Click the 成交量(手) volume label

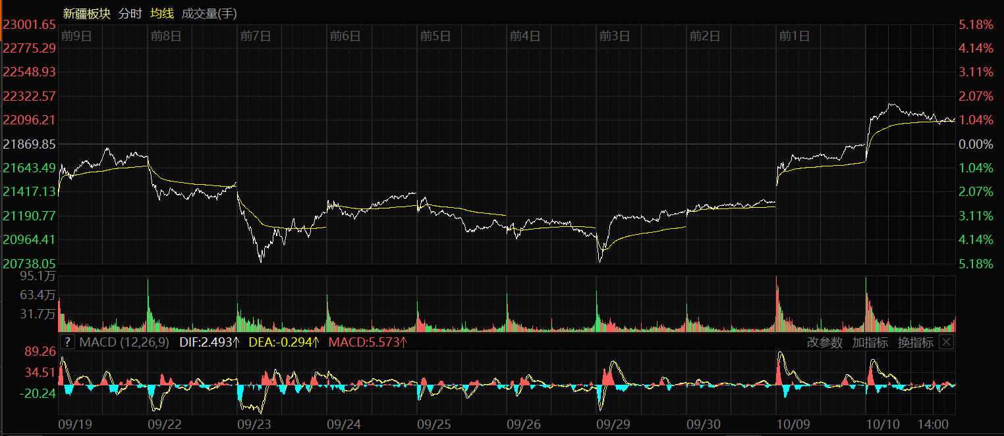point(209,13)
